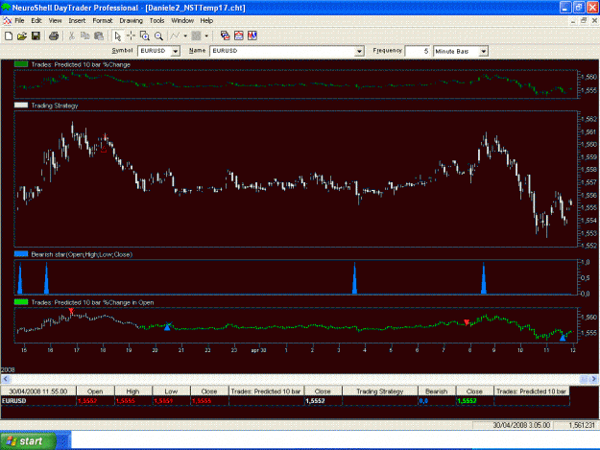Click the New chart toolbar icon

(9, 36)
